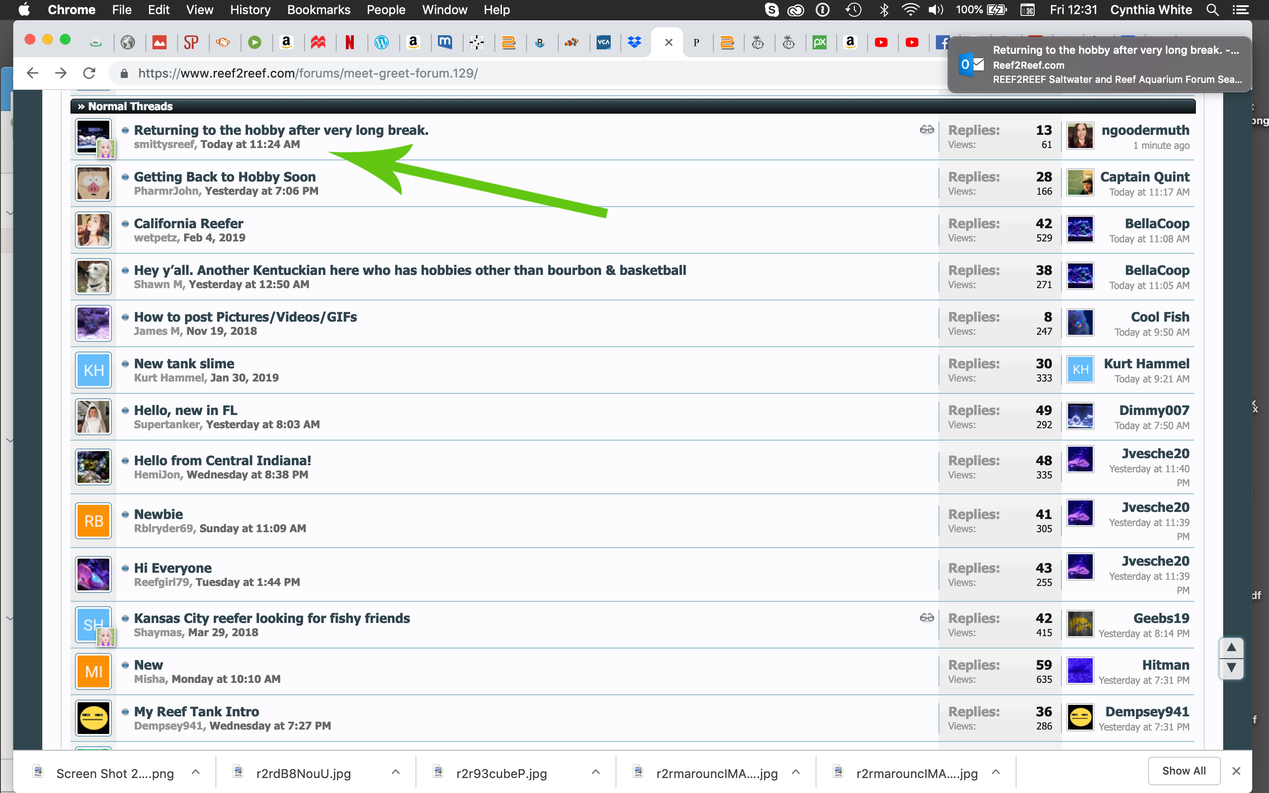Open How to post Pictures/Videos/GIFs thread
This screenshot has width=1269, height=793.
(245, 317)
